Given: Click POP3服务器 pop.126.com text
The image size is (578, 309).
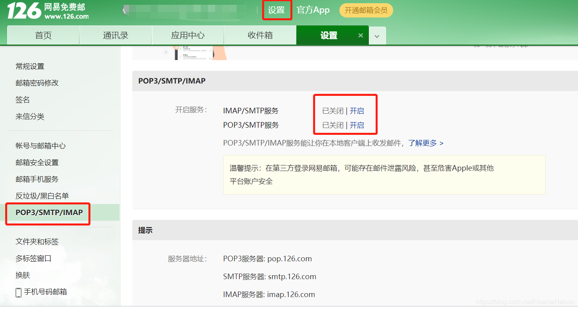Looking at the screenshot, I should coord(267,259).
